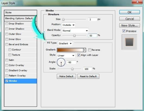Expand the gradient picker arrow
The height and width of the screenshot is (111, 144).
click(x=84, y=50)
